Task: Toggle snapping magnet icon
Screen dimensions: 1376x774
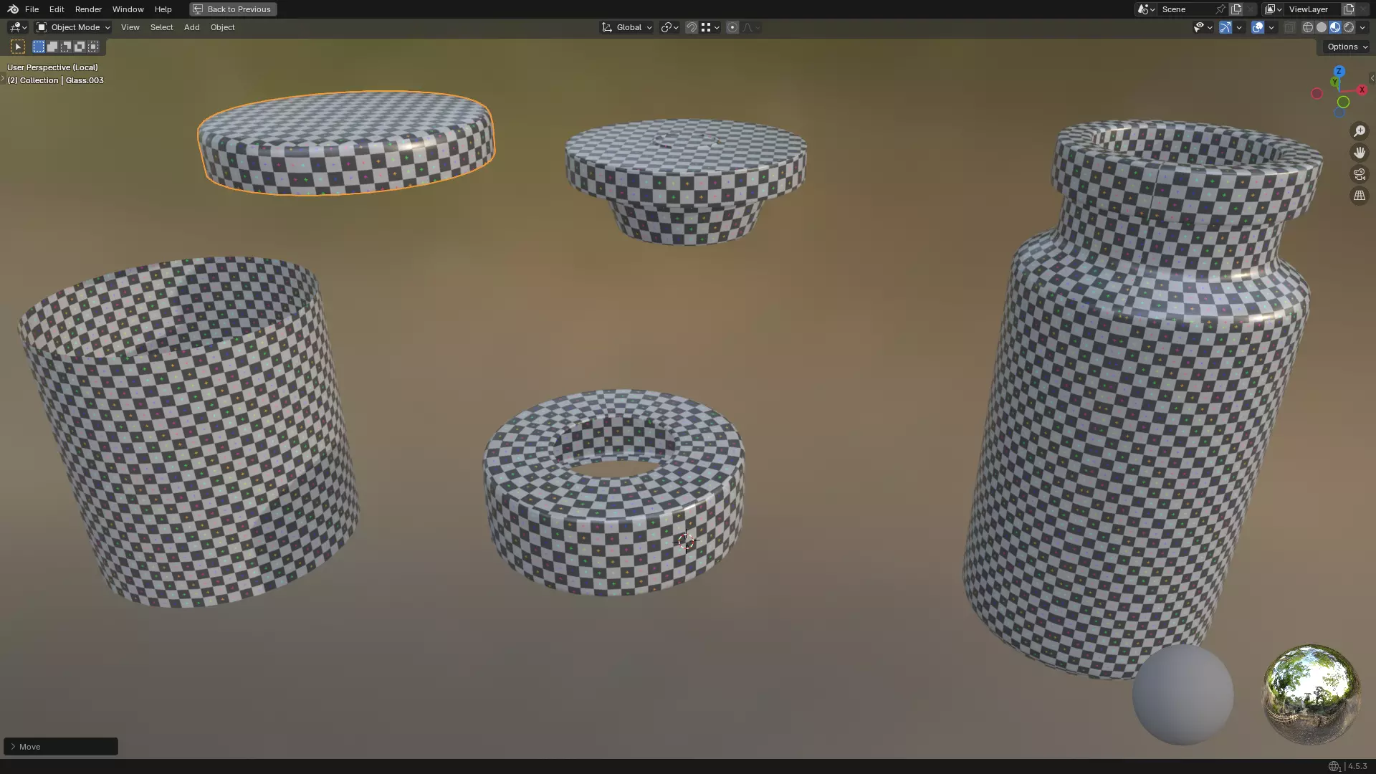Action: coord(691,27)
